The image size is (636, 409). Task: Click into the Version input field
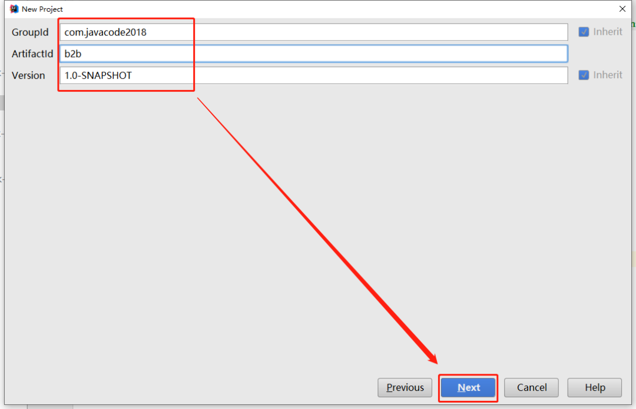(x=313, y=75)
